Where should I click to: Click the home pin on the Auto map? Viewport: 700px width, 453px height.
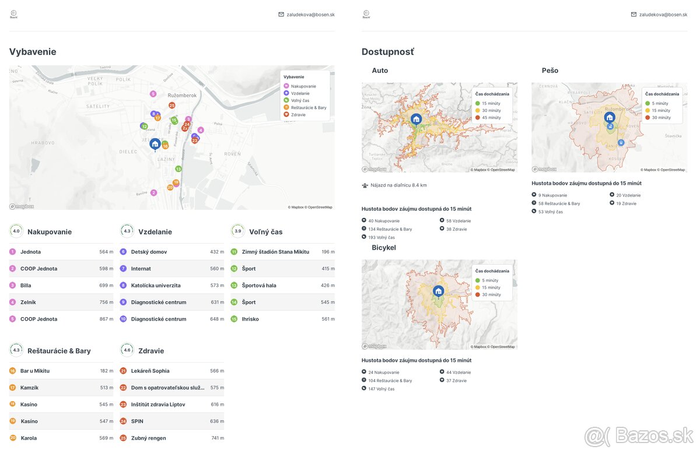416,119
